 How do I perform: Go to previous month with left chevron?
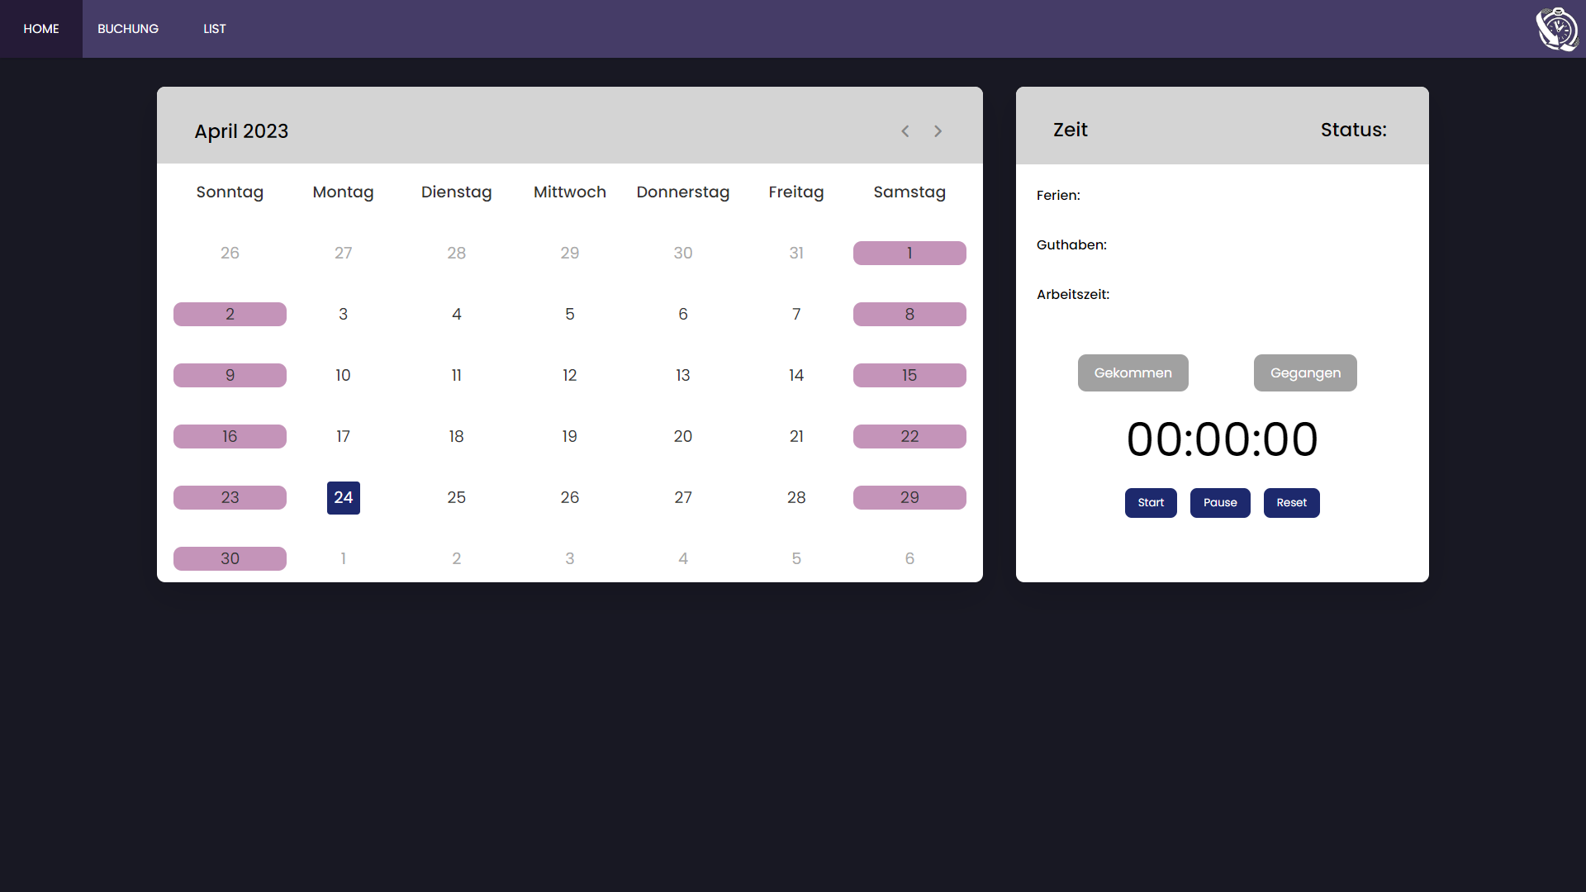(905, 131)
